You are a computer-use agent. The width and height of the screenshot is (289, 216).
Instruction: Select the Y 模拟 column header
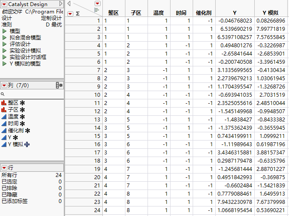[271, 13]
